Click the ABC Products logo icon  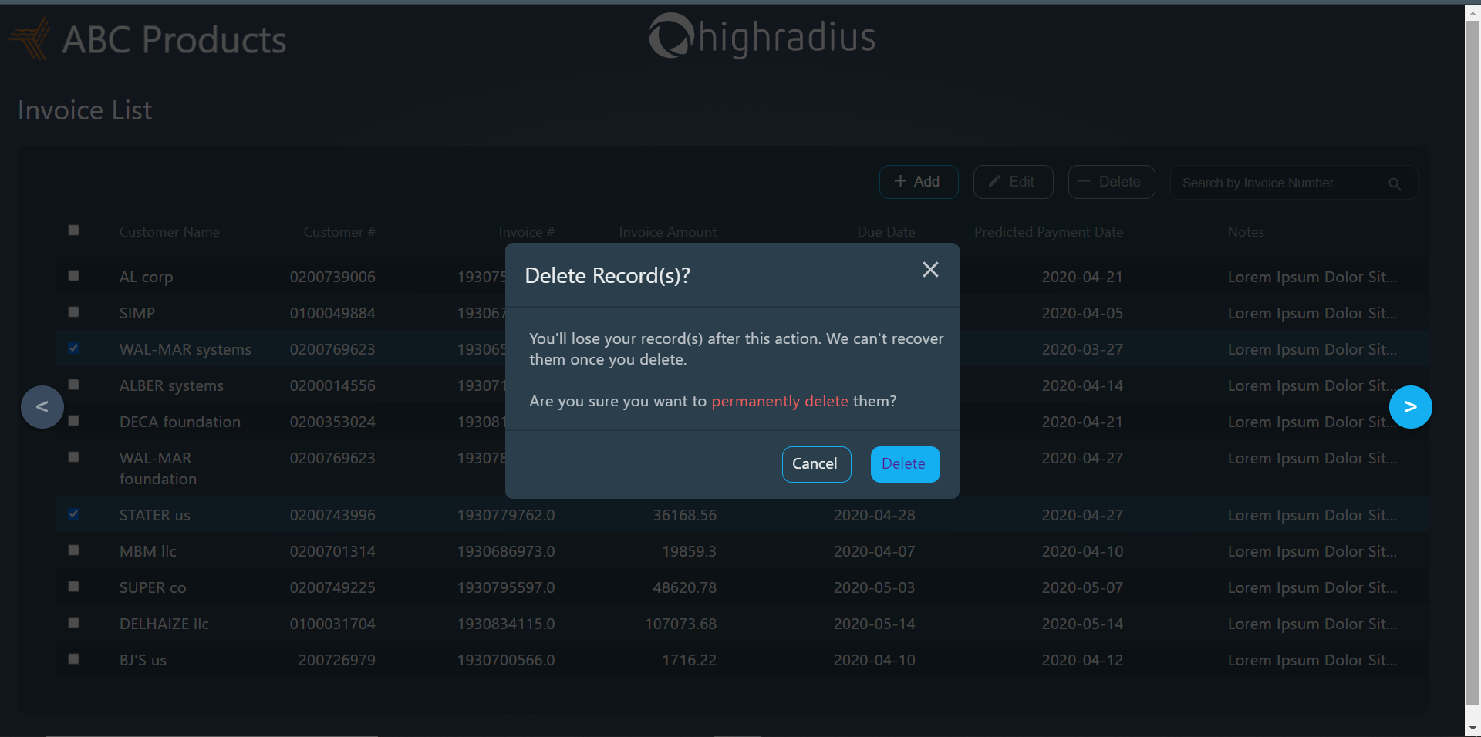[x=29, y=39]
